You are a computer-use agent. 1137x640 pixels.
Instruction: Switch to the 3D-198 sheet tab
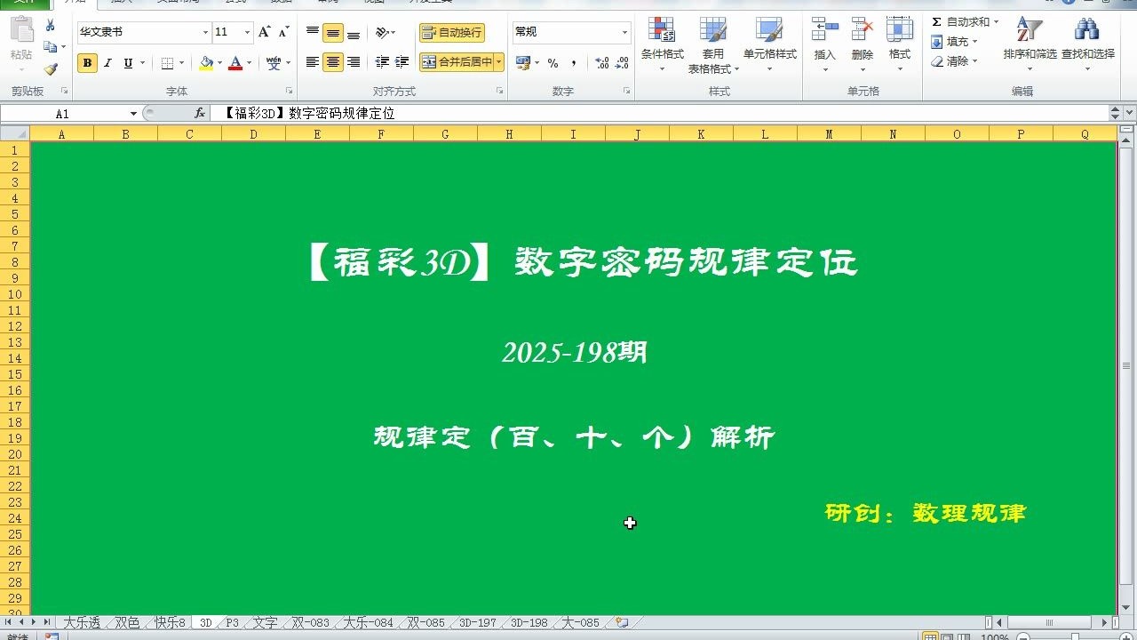pos(529,623)
